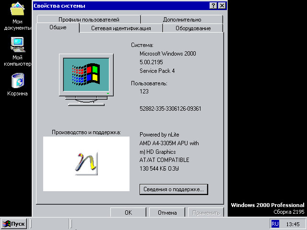Click the Сведения о поддержке button
Viewport: 307px width, 230px height.
pos(174,189)
